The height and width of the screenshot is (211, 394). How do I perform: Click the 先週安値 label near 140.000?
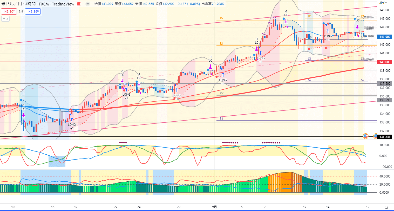click(369, 60)
